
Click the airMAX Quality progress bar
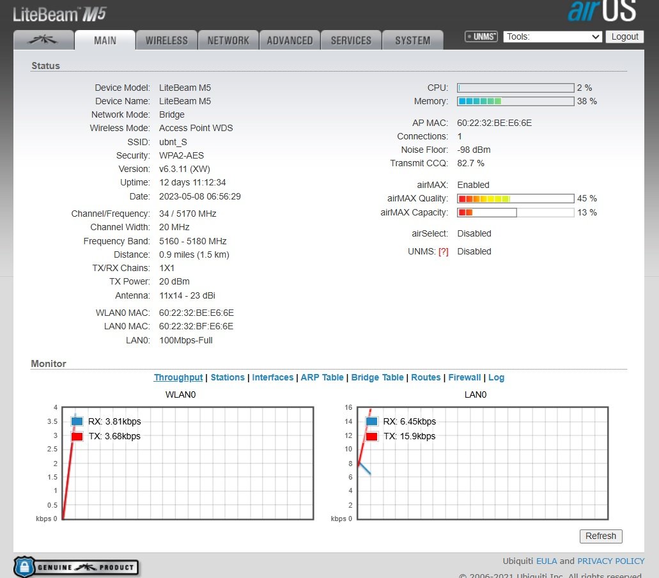(515, 198)
